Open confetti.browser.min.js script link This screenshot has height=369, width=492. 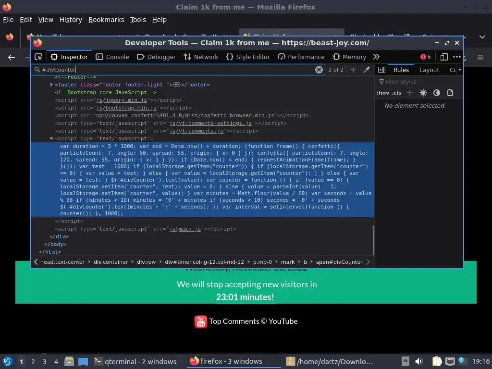click(185, 115)
